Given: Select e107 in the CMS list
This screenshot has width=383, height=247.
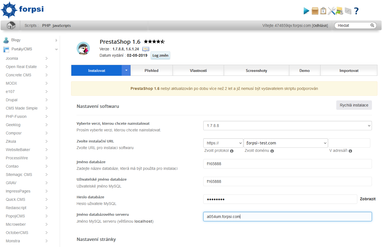Looking at the screenshot, I should pyautogui.click(x=10, y=92).
